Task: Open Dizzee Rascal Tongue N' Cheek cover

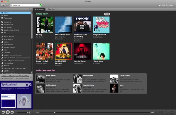Action: pos(101,25)
